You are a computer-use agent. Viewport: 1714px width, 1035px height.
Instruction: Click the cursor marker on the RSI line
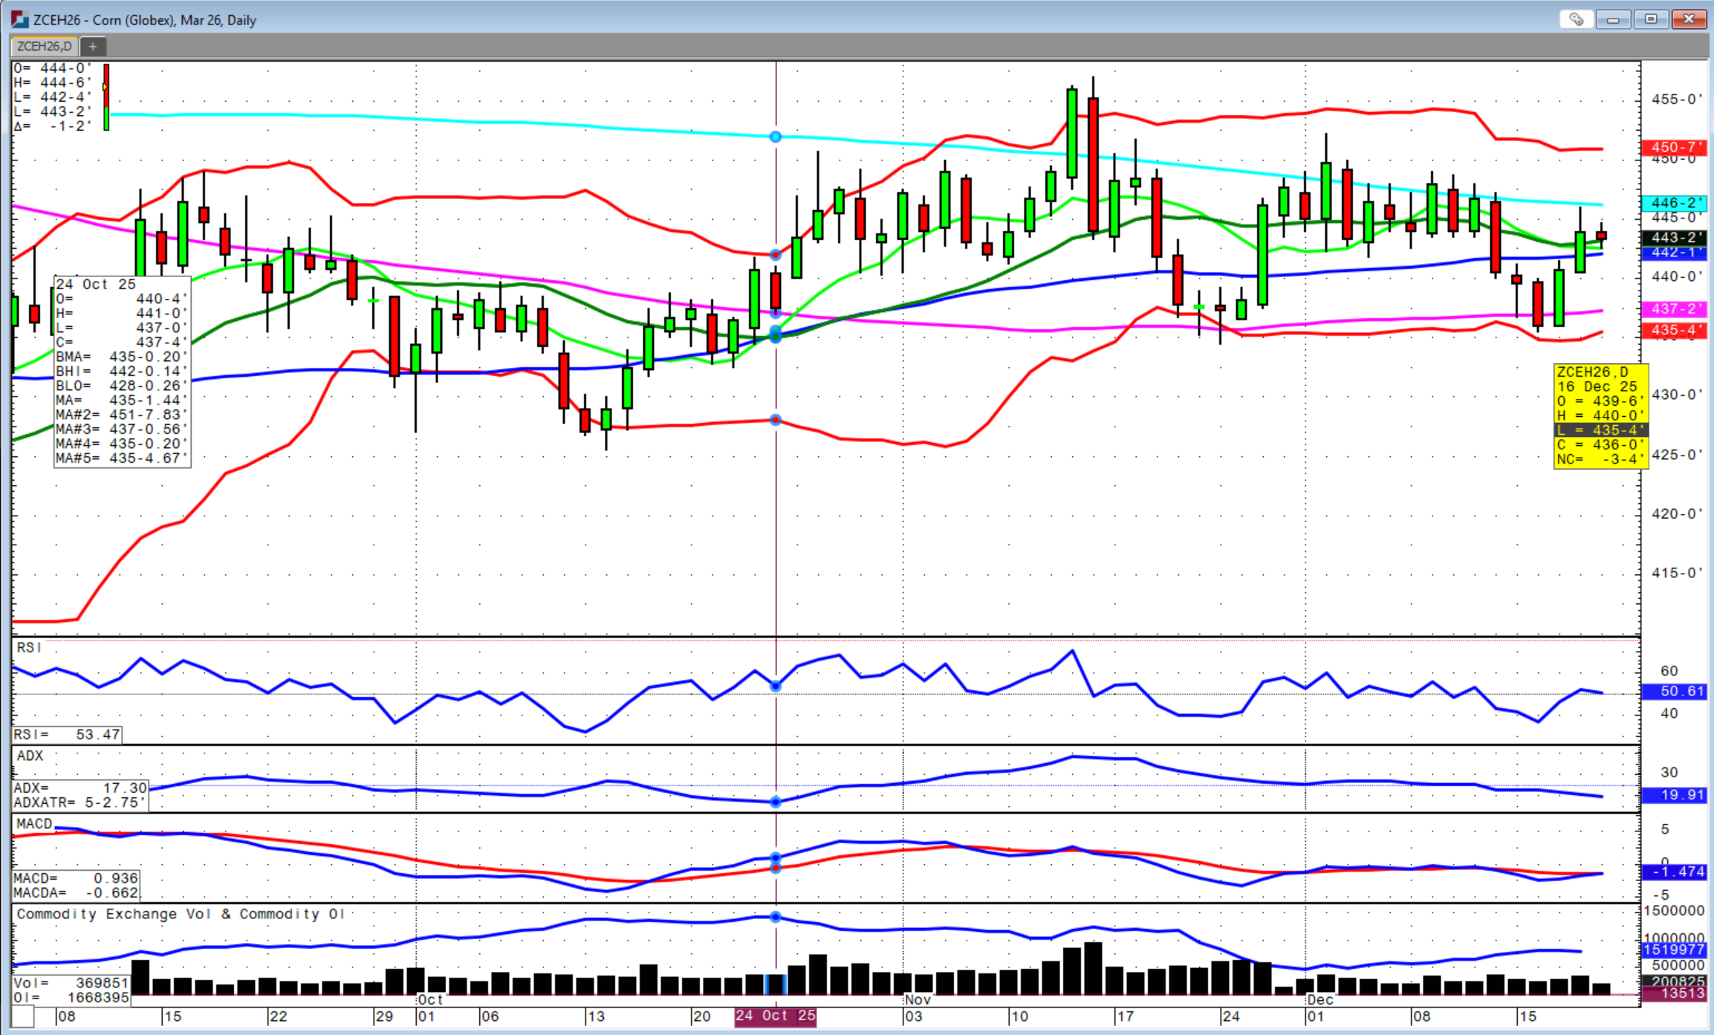pyautogui.click(x=775, y=687)
